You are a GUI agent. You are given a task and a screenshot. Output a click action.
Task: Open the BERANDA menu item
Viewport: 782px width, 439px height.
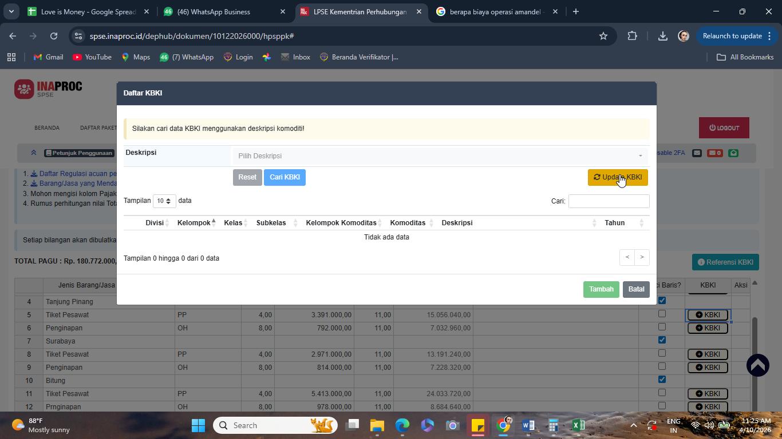47,128
